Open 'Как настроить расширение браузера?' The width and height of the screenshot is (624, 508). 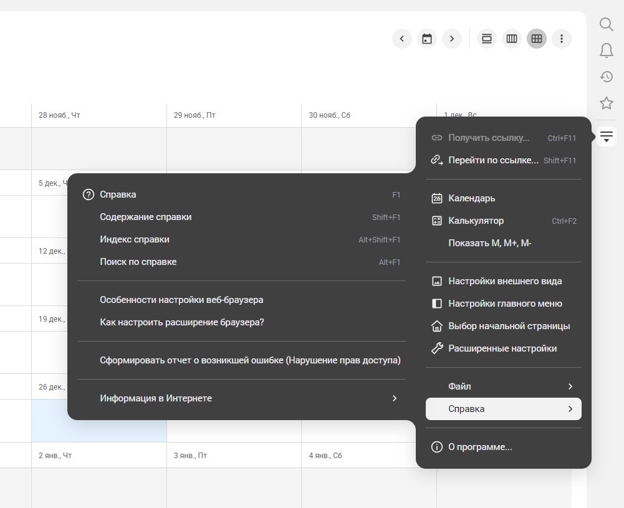click(x=242, y=322)
